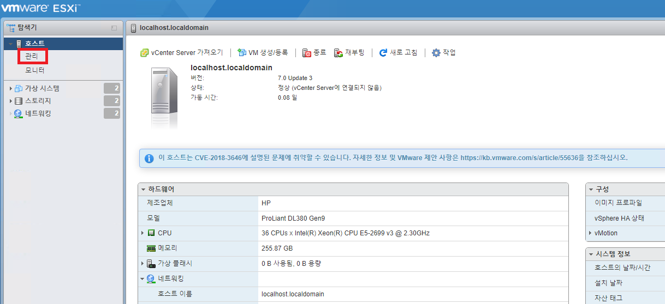Click the 가상 시스템 icon in navigator
This screenshot has height=304, width=665.
19,88
